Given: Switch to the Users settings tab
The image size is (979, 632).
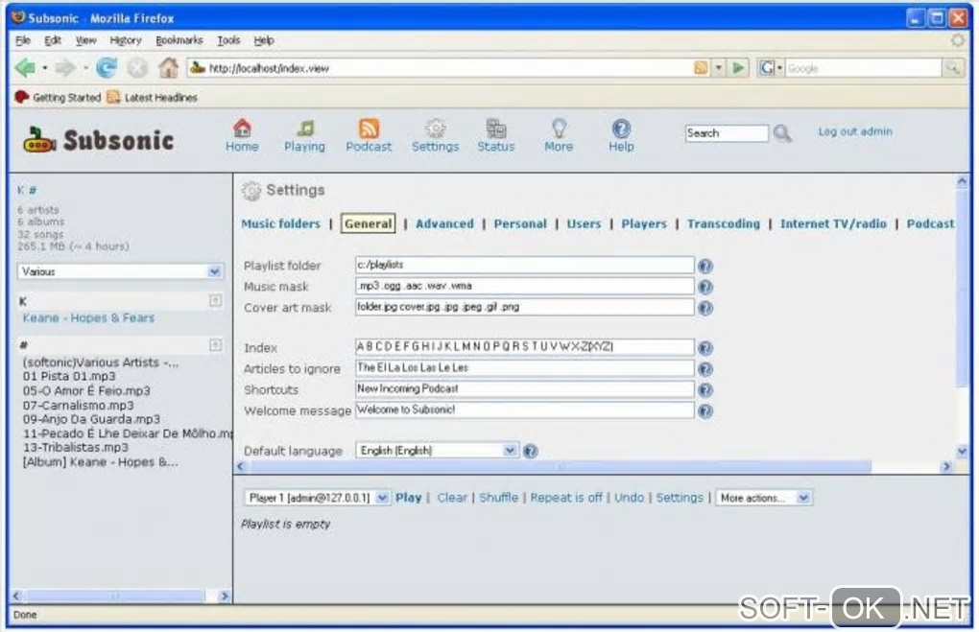Looking at the screenshot, I should (584, 224).
